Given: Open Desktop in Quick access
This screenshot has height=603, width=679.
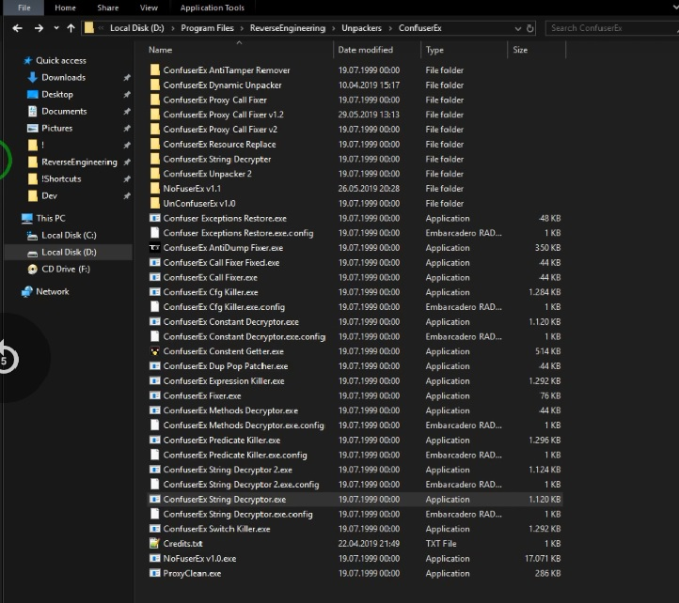Looking at the screenshot, I should coord(57,94).
